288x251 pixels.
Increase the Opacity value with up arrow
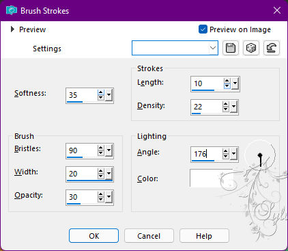click(100, 194)
